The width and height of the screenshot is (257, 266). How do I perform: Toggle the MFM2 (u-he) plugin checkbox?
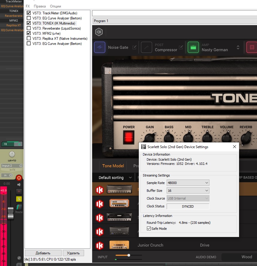point(29,33)
